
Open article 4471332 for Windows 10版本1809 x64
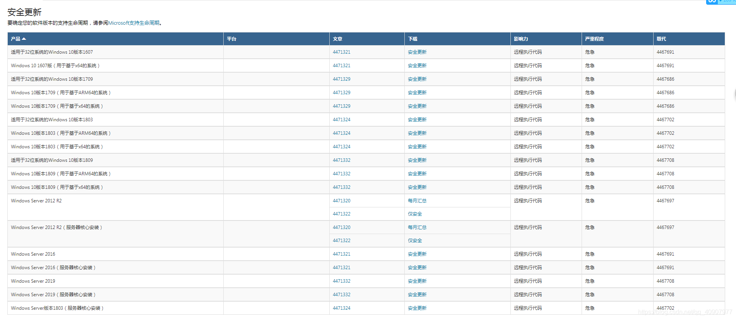tap(342, 187)
